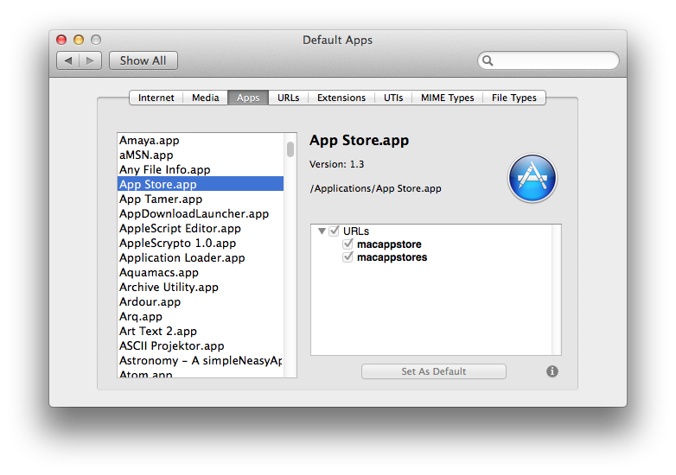Minimize the Default Apps window

coord(79,40)
